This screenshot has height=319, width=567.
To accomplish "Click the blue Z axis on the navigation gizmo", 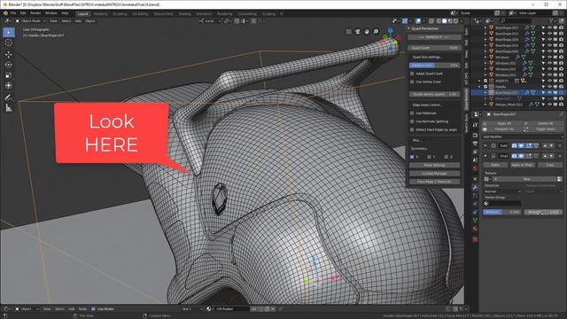I will (x=390, y=31).
